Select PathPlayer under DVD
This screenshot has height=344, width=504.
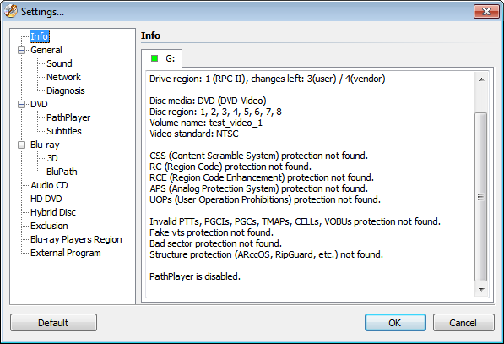pyautogui.click(x=68, y=117)
